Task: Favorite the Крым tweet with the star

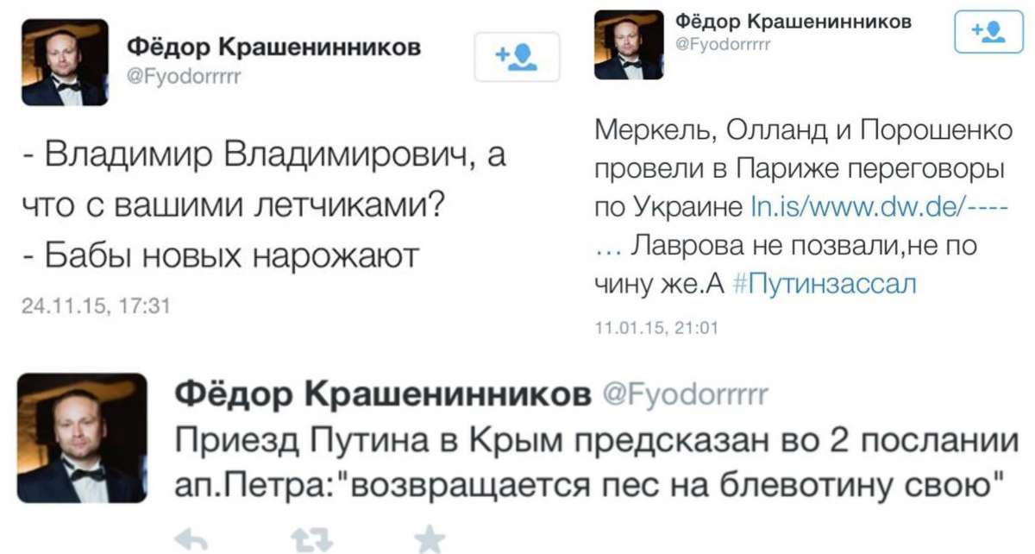Action: pyautogui.click(x=429, y=540)
